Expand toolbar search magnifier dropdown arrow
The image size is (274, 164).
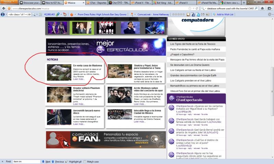tap(37, 14)
